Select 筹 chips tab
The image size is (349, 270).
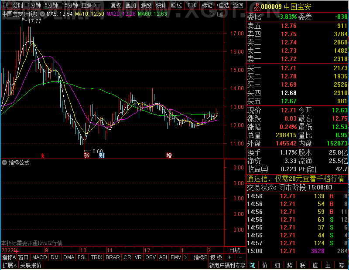coord(342,265)
